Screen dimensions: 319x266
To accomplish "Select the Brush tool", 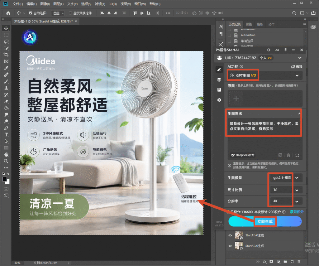I will [x=6, y=81].
